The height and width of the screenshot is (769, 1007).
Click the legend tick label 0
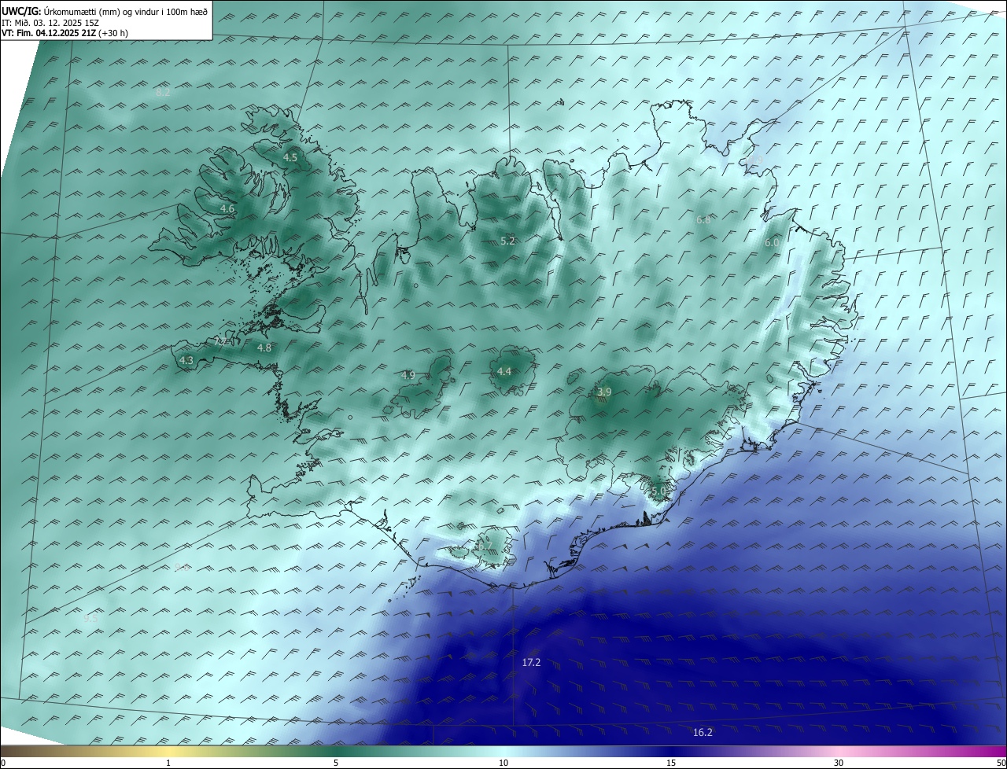tap(3, 763)
